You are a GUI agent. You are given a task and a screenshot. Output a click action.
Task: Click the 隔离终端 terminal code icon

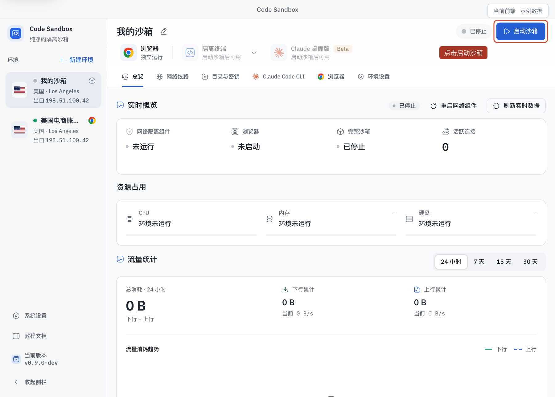click(x=190, y=53)
